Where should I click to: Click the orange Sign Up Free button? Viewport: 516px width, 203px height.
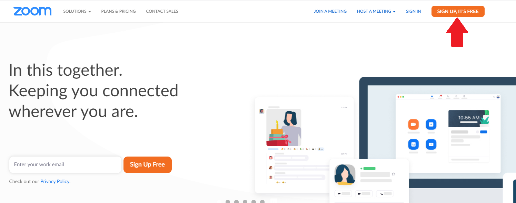pyautogui.click(x=147, y=164)
